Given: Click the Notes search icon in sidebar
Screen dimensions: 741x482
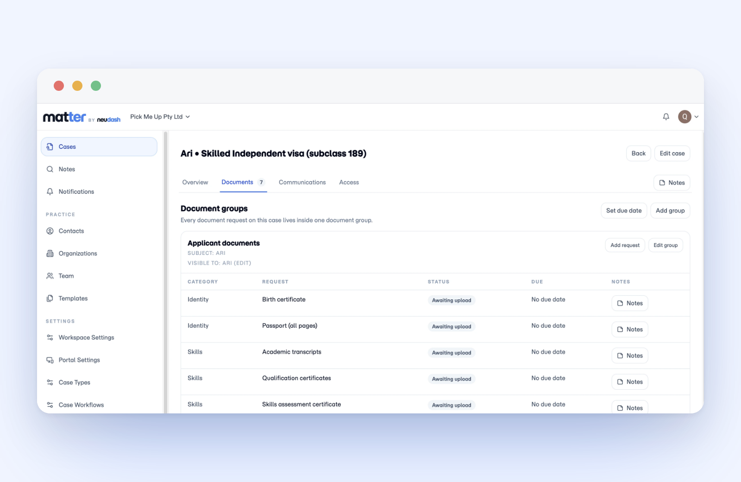Looking at the screenshot, I should (x=50, y=170).
